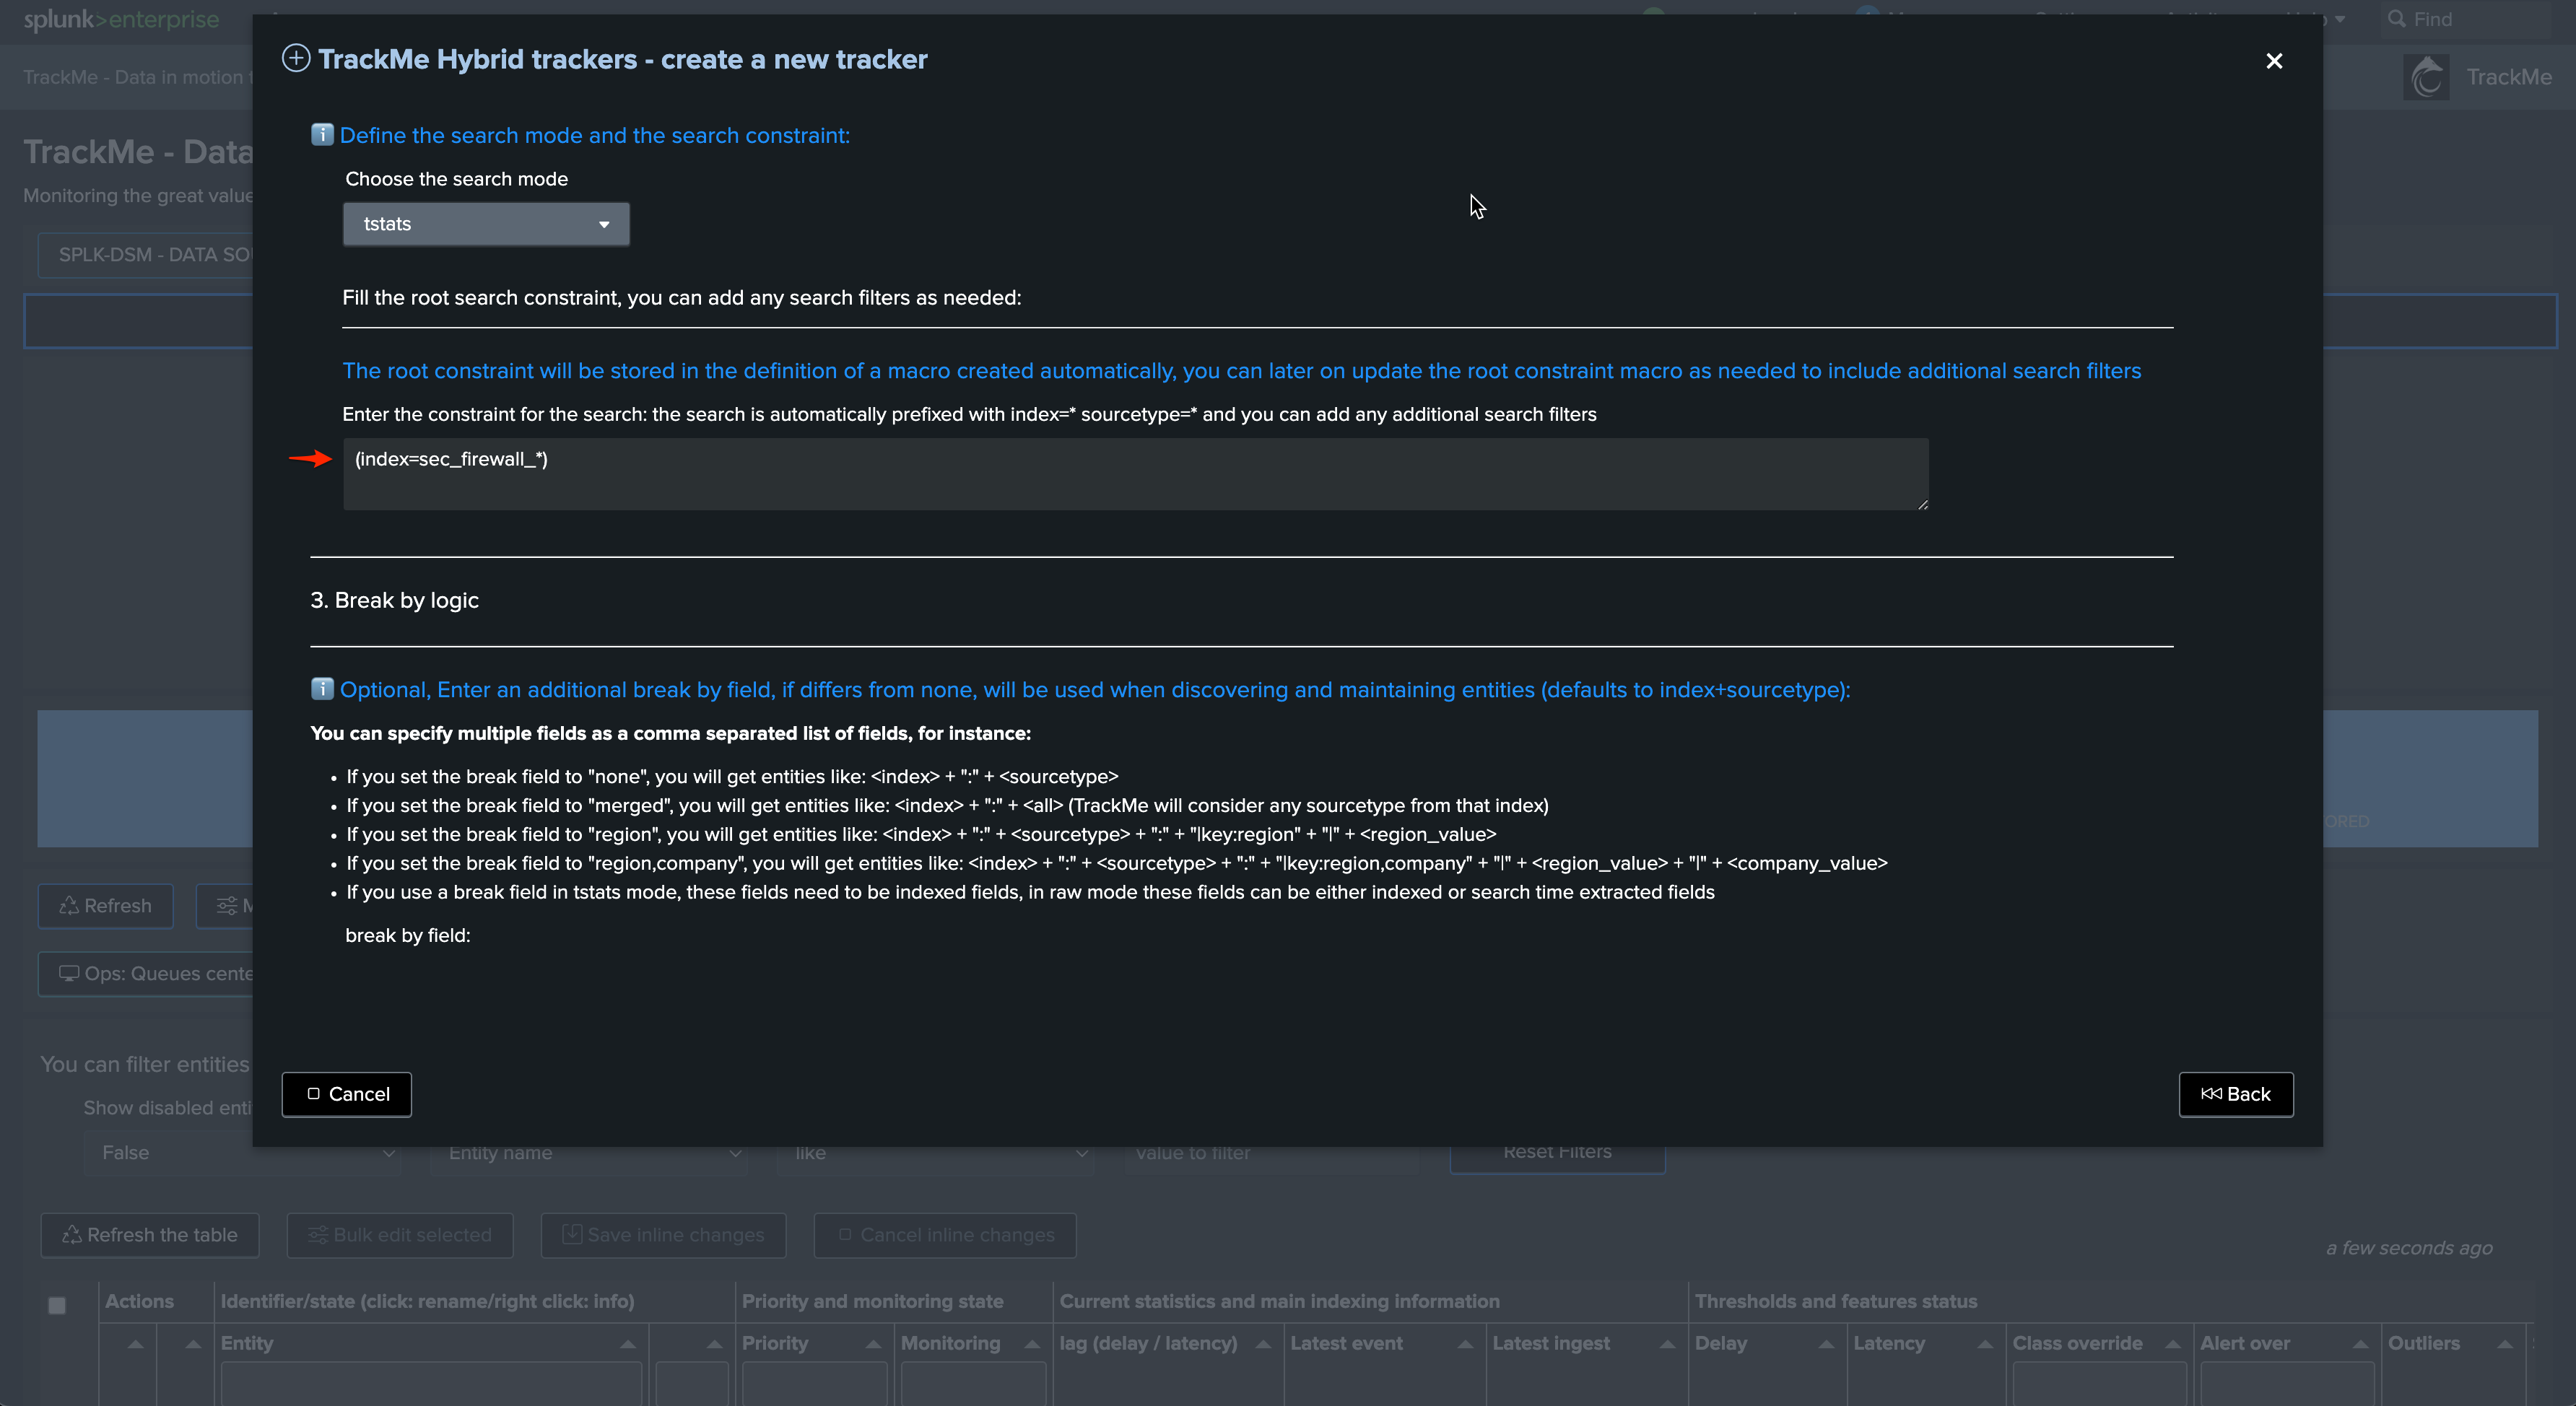Click info icon next to Define search mode
2576x1406 pixels.
point(322,135)
